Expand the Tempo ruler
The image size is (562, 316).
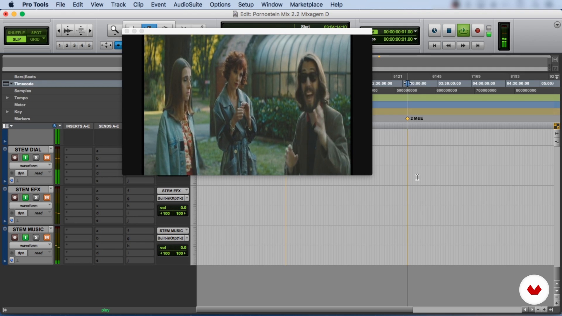click(x=7, y=98)
